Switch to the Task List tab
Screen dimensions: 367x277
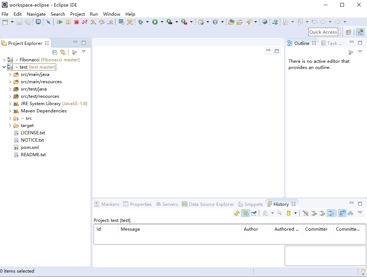tap(332, 43)
